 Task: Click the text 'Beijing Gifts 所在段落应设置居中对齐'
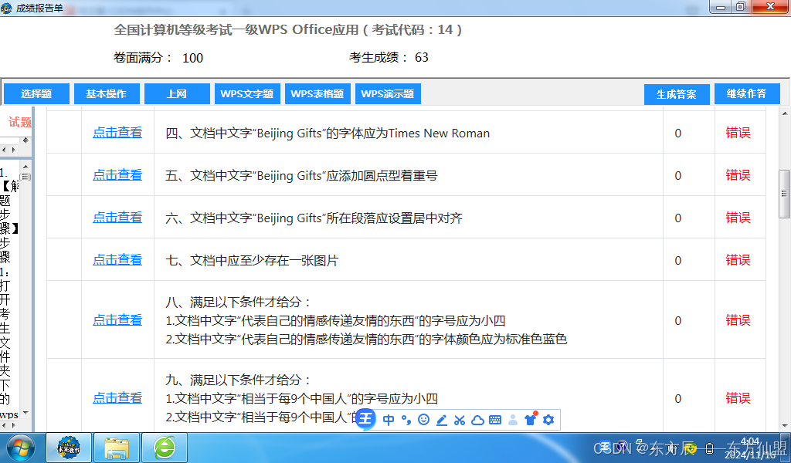(359, 218)
